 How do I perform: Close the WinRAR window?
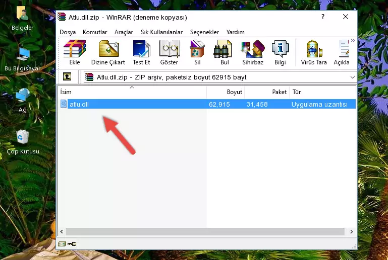[346, 17]
